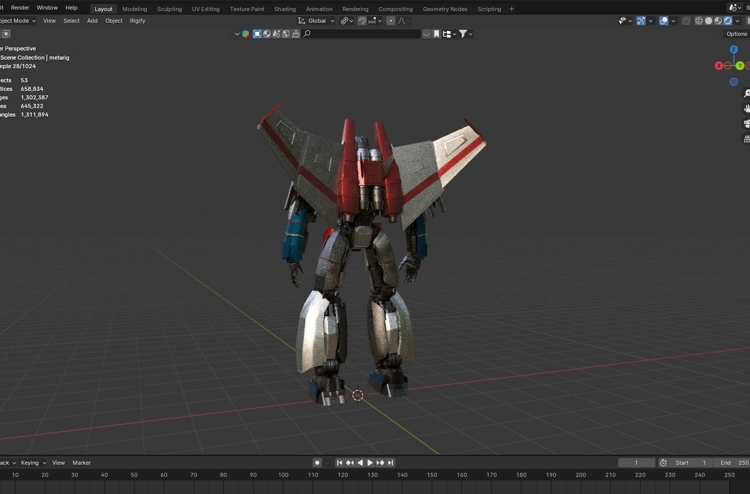Click the world filter icon
Screen dimensions: 750x494
click(x=286, y=34)
